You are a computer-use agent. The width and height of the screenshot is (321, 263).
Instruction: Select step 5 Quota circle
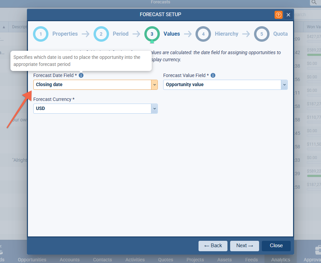click(x=262, y=34)
